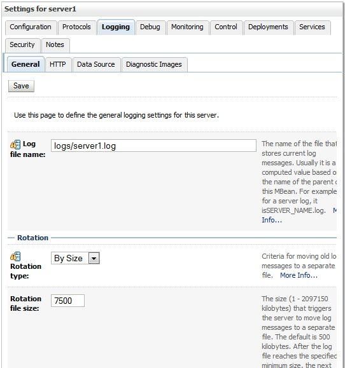
Task: Follow the More Info link for Rotation type
Action: [x=299, y=275]
